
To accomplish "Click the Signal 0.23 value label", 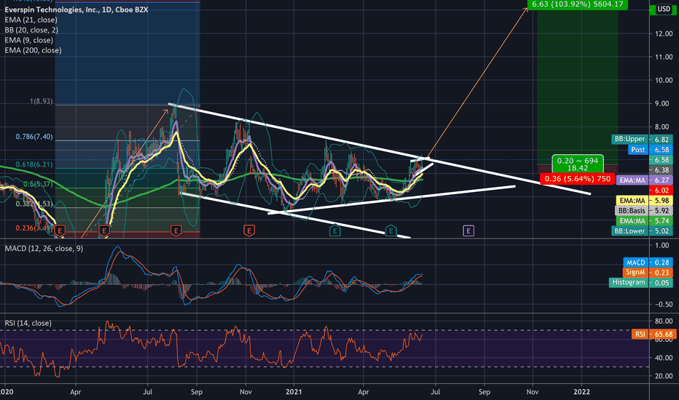I will pos(648,273).
